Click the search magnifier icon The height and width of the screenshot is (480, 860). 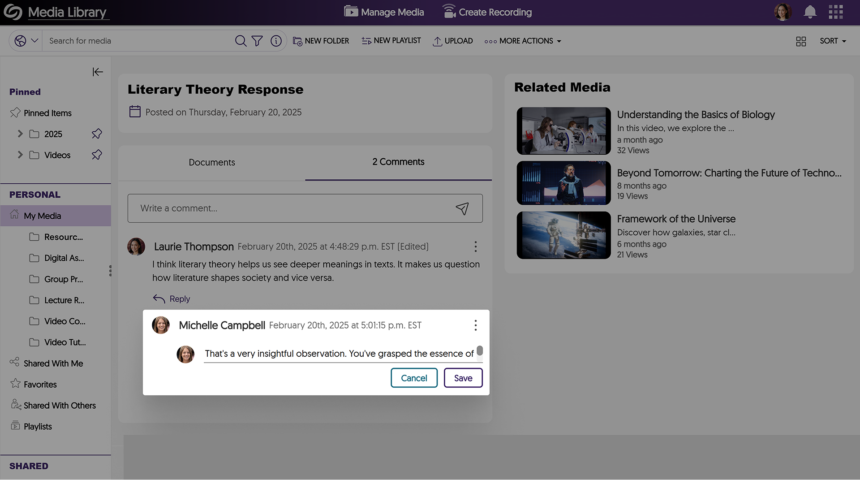[241, 41]
